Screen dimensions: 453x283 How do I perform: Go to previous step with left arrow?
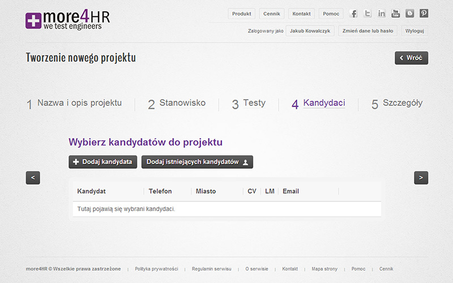(33, 178)
